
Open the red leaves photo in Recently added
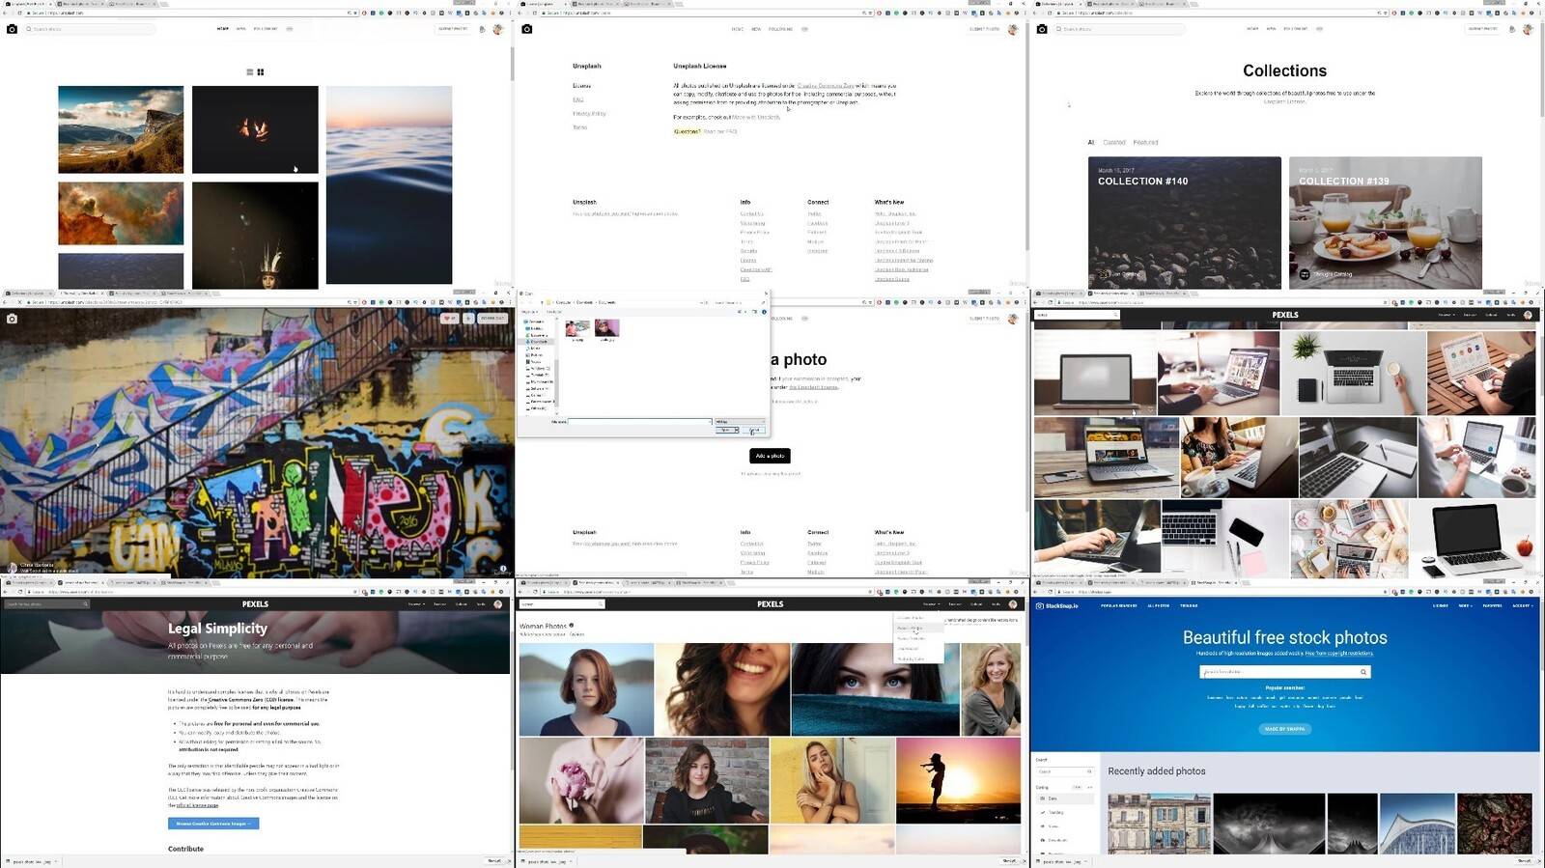pyautogui.click(x=1495, y=823)
